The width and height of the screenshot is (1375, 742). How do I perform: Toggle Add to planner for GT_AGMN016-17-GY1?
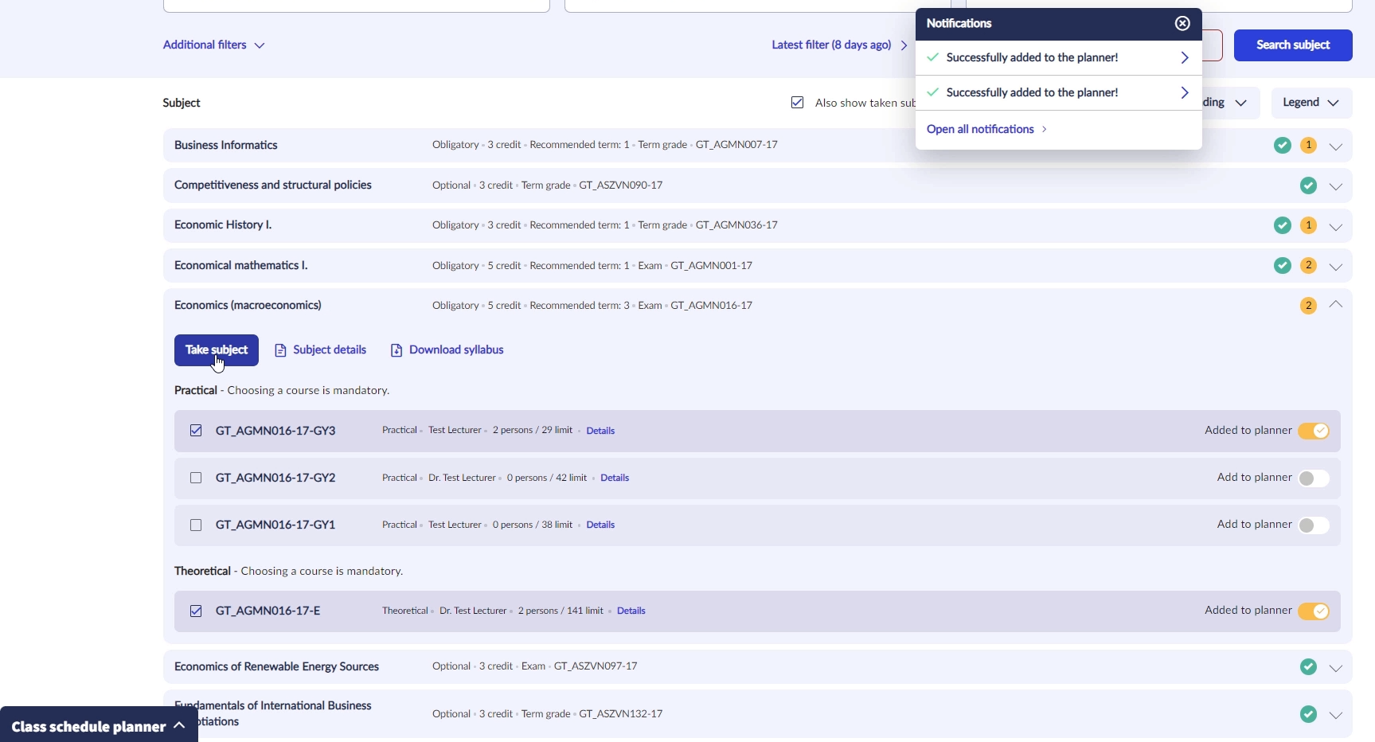point(1313,525)
